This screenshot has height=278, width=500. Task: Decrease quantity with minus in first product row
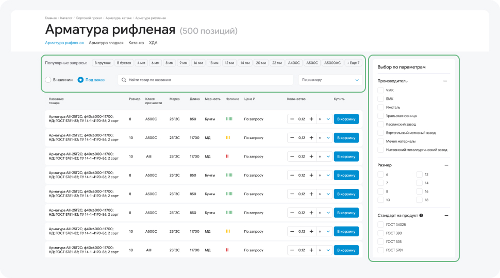[x=292, y=119]
